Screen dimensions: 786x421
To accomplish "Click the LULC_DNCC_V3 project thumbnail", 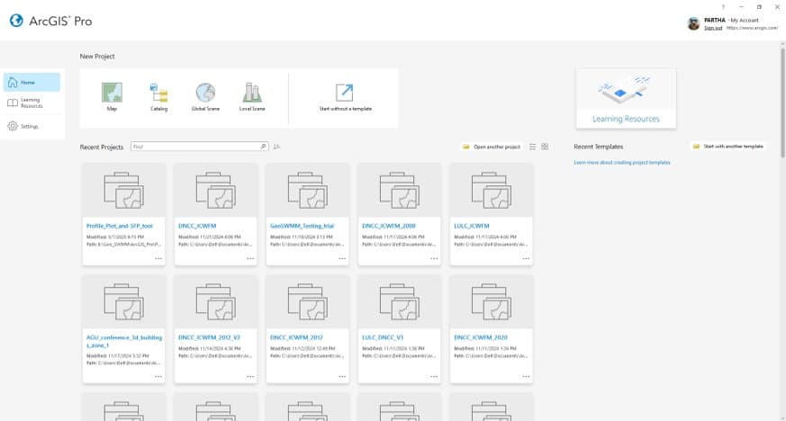I will pyautogui.click(x=400, y=302).
